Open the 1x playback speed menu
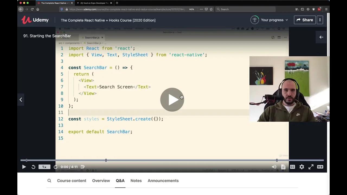347x195 pixels. point(44,167)
